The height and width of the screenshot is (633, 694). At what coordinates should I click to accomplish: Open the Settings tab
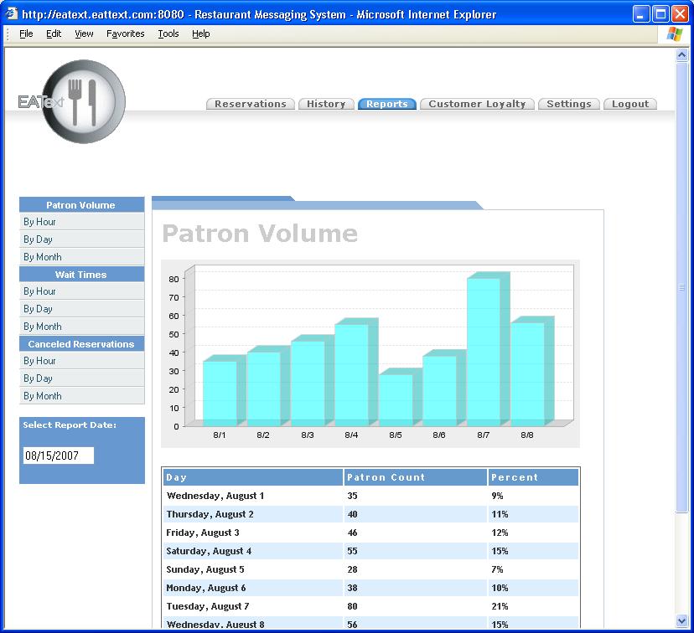click(569, 104)
